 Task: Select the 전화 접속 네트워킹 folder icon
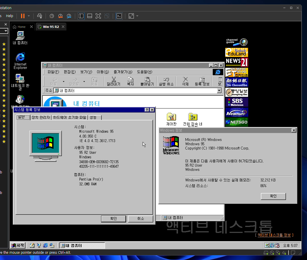(x=193, y=120)
